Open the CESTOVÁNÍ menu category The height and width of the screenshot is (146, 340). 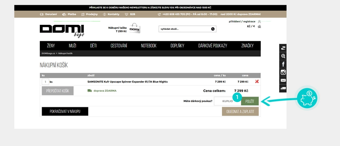coord(119,46)
